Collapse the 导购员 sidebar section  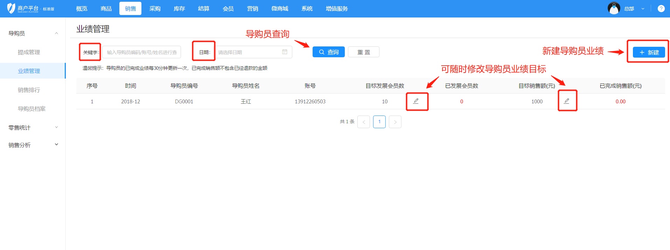click(x=56, y=34)
